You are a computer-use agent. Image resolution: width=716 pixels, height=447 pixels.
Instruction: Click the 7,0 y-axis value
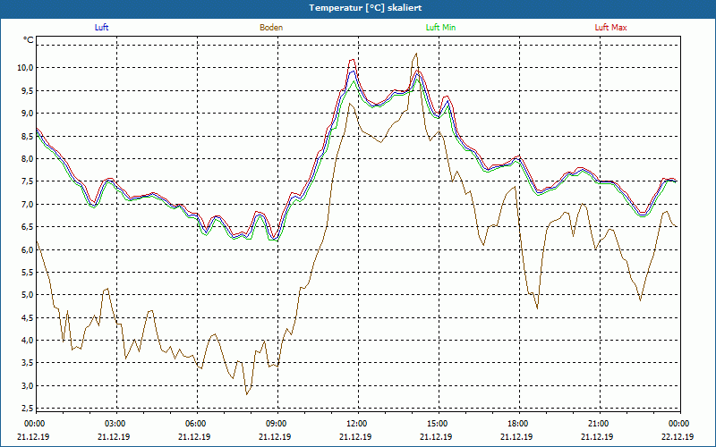[27, 204]
